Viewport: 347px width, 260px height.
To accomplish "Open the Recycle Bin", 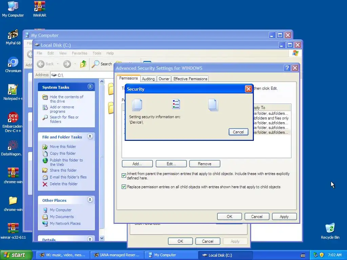I will (330, 231).
